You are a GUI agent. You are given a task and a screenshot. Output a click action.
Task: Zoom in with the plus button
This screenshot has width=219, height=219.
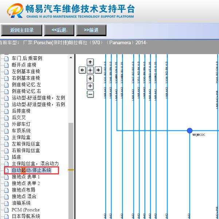click(90, 86)
